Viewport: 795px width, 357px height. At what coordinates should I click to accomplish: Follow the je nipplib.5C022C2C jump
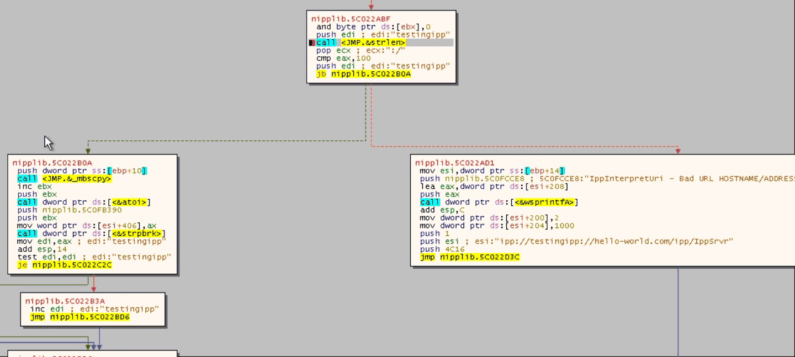(x=65, y=265)
